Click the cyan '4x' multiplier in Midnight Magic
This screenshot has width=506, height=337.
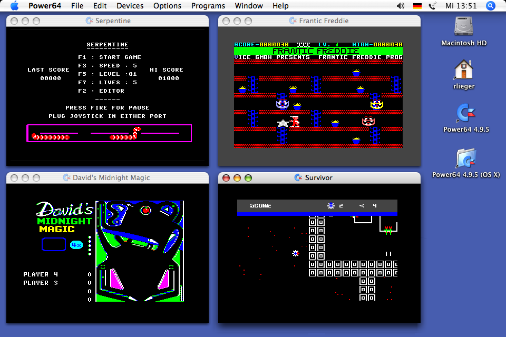76,245
